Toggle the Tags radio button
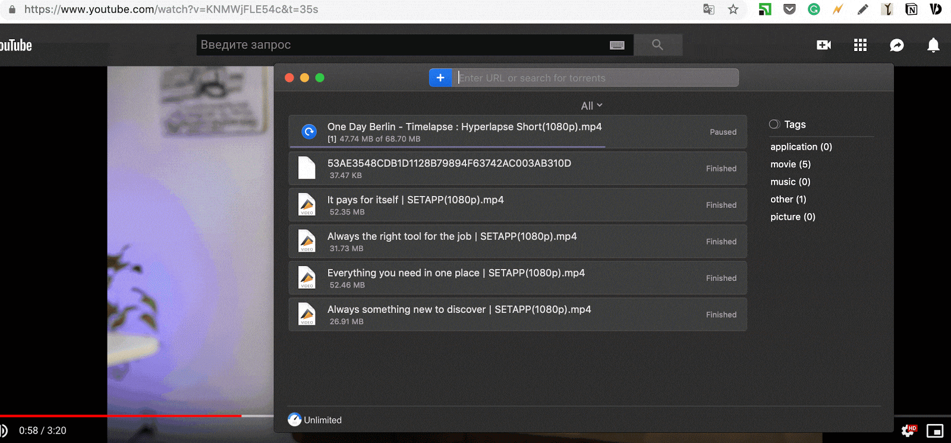 [774, 124]
